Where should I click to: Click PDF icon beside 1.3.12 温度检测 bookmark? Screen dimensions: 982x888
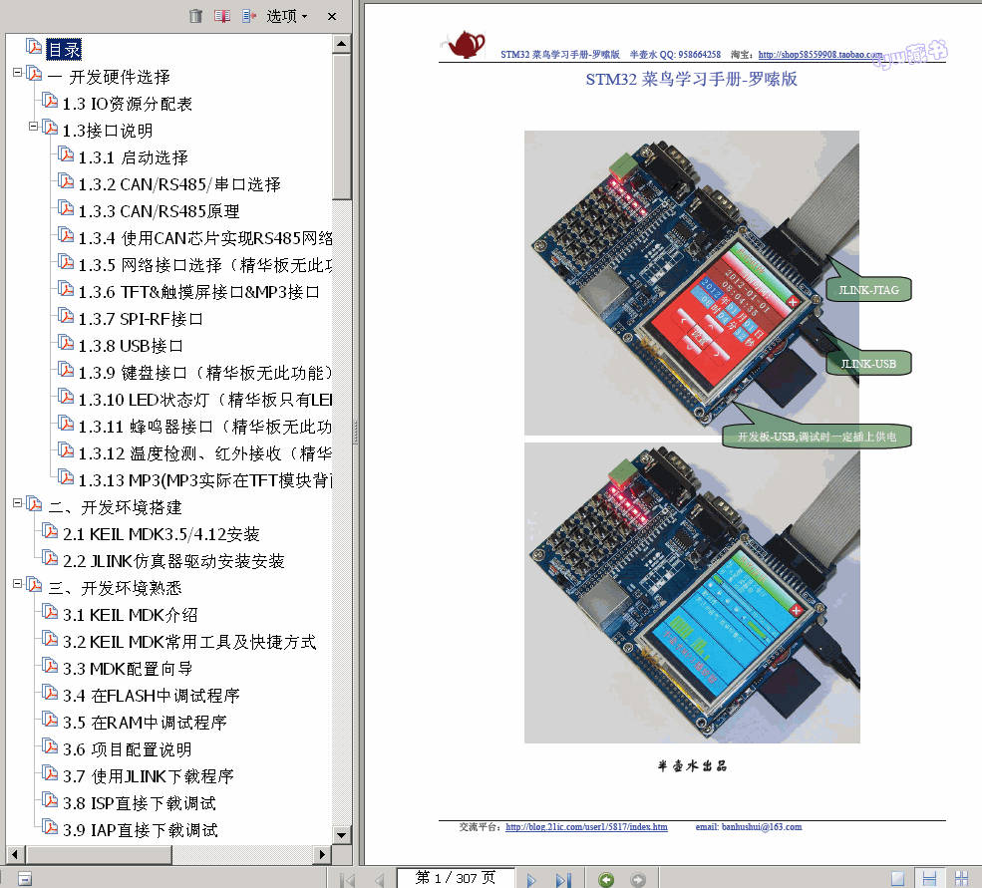pyautogui.click(x=66, y=450)
